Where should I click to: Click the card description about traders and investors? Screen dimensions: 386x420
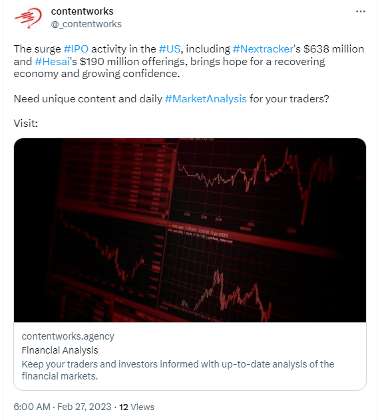[x=178, y=370]
